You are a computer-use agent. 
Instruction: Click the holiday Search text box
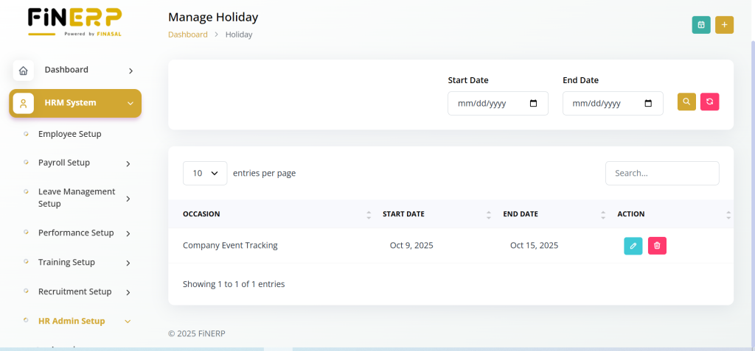pos(661,173)
